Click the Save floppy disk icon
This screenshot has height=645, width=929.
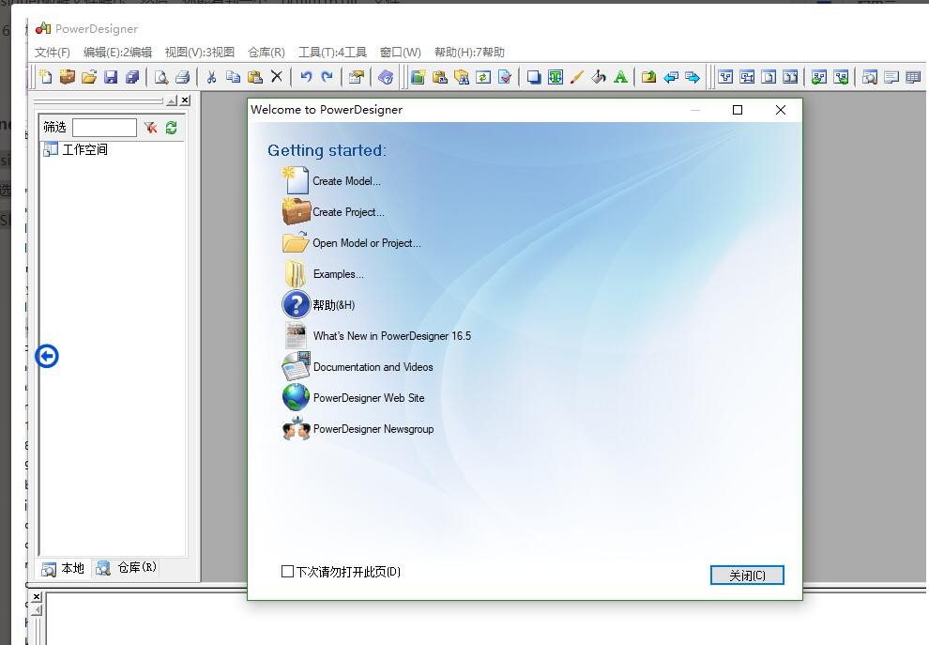click(x=111, y=77)
